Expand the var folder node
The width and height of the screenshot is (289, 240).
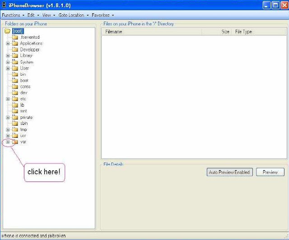click(x=8, y=142)
